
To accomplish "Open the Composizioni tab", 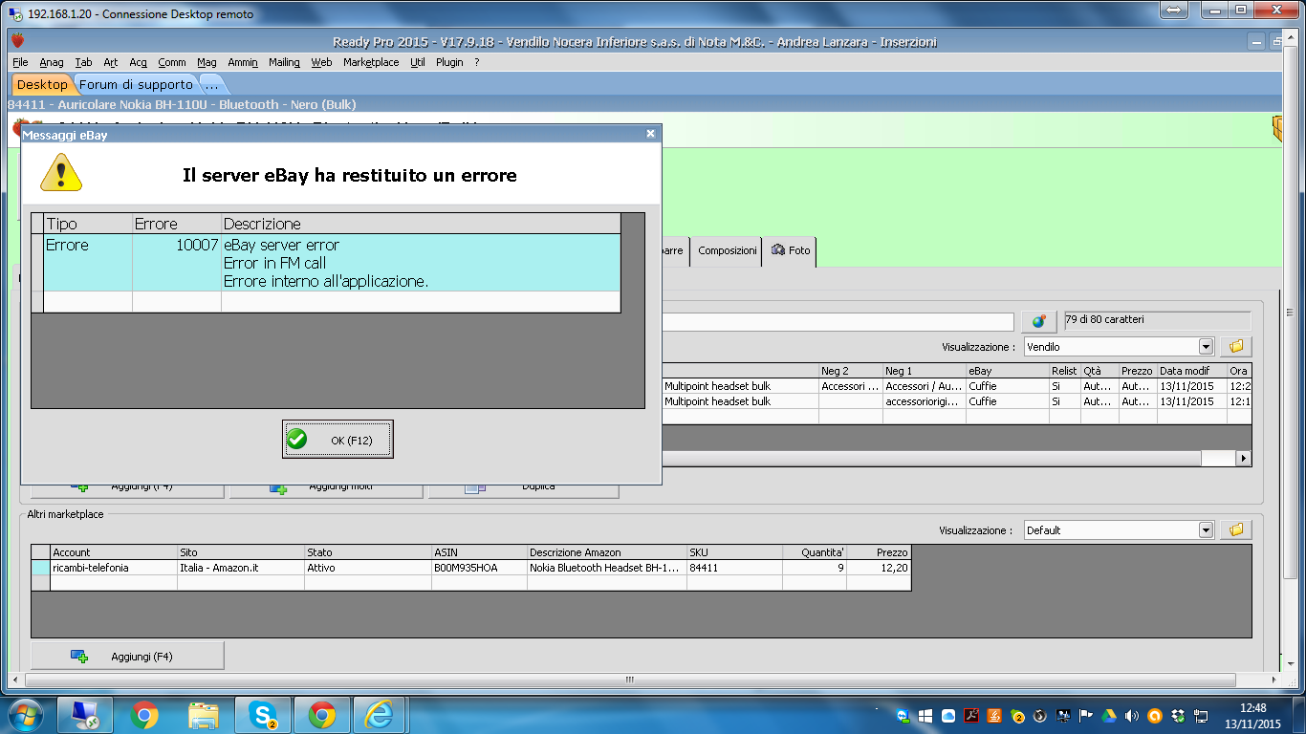I will click(x=727, y=250).
